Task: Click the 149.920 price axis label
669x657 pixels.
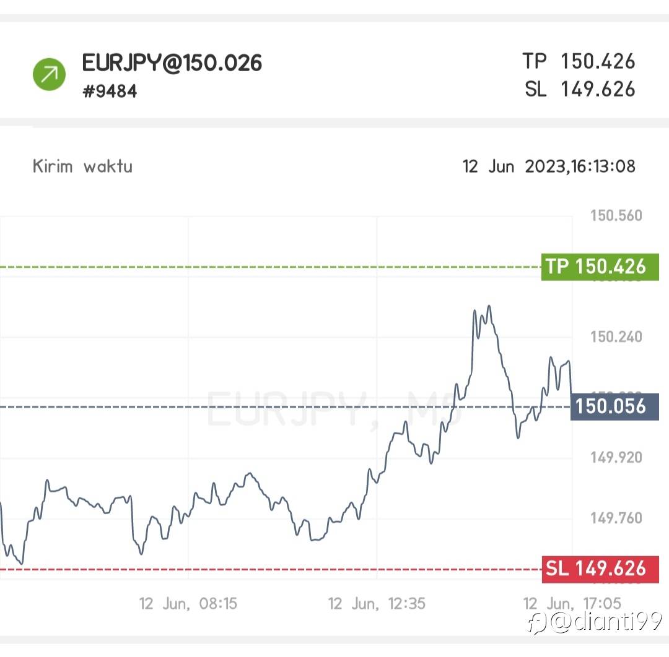Action: (x=616, y=458)
